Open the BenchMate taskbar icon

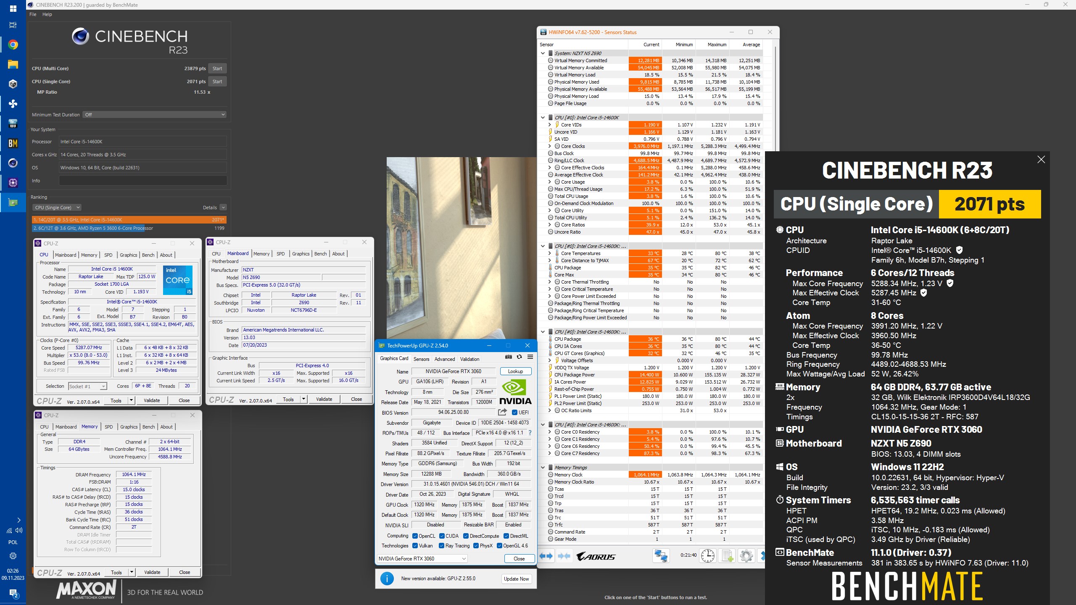(13, 143)
